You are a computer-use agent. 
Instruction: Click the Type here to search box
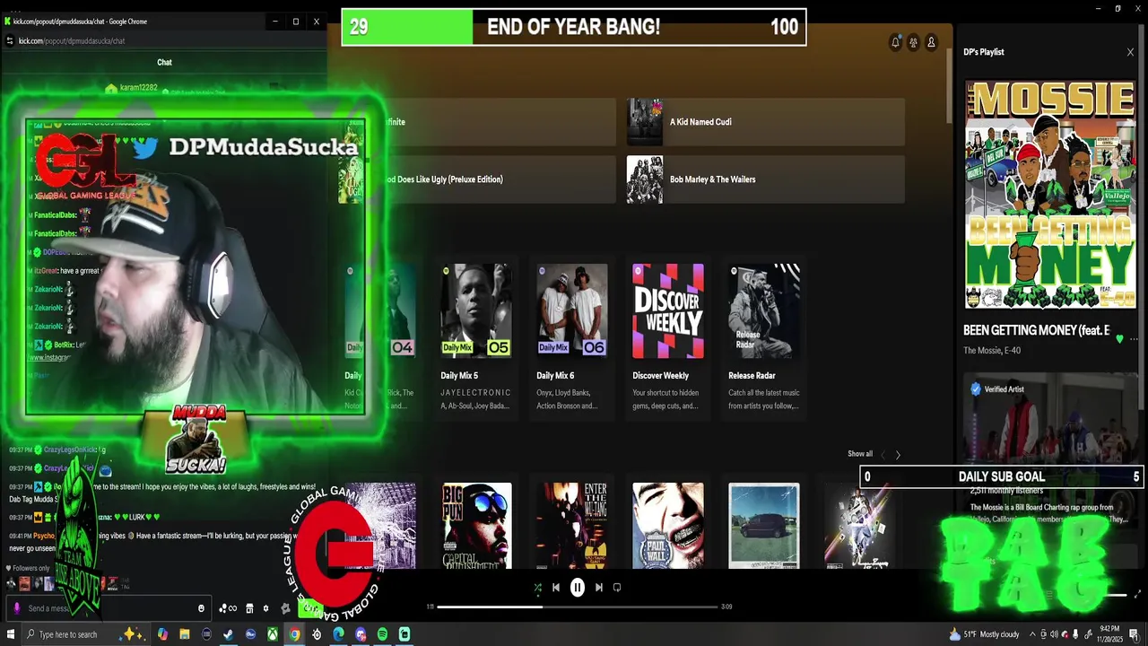(x=86, y=634)
